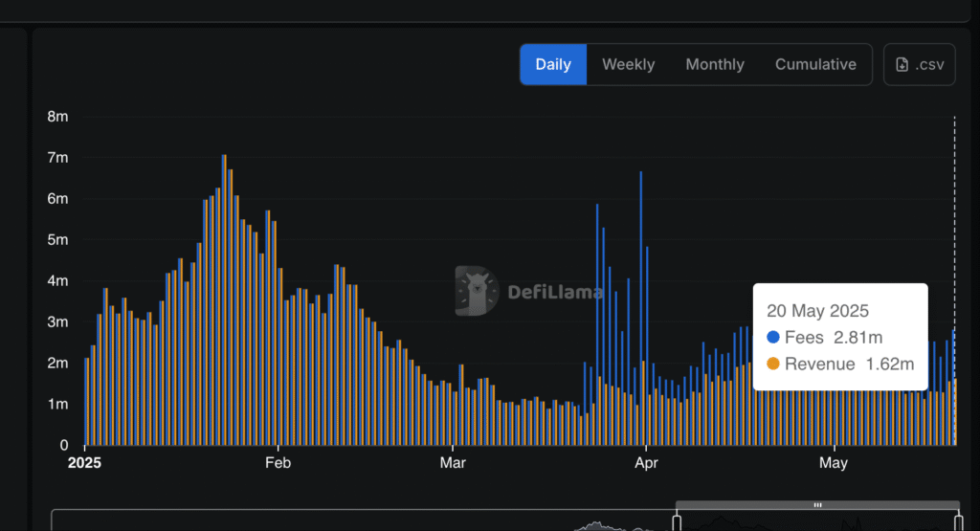Viewport: 980px width, 531px height.
Task: Click the Apr x-axis label
Action: (646, 463)
